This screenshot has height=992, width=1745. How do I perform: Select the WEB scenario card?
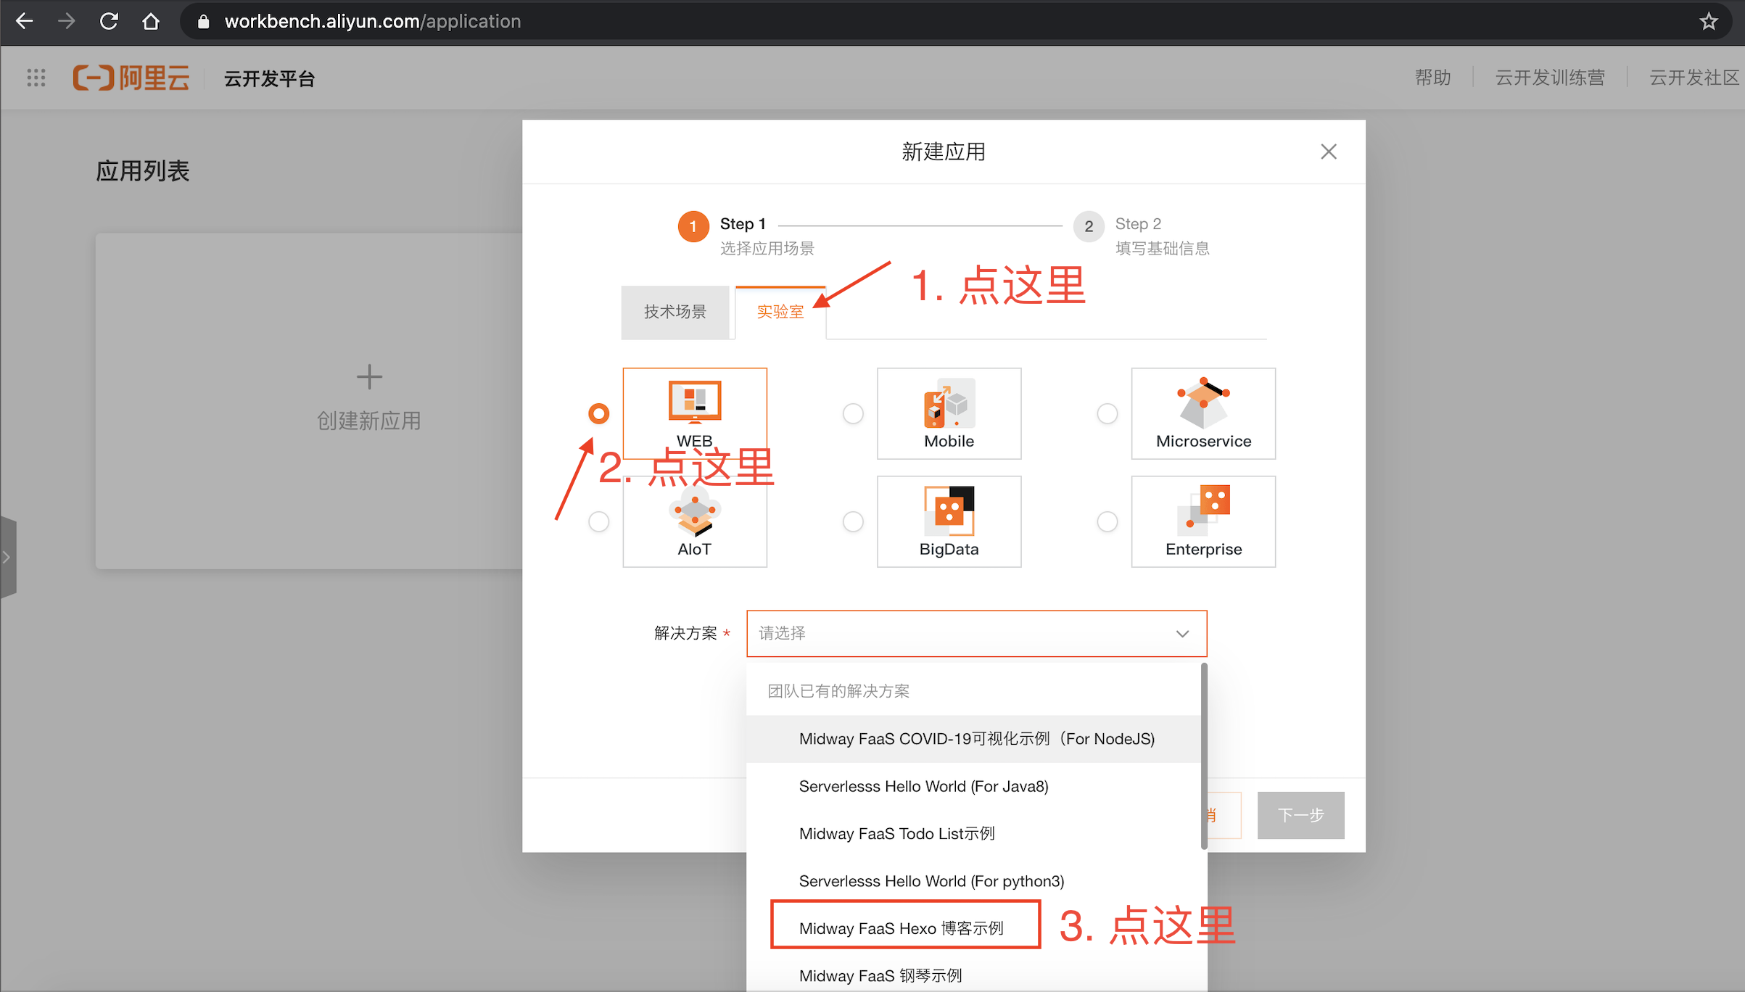(694, 413)
